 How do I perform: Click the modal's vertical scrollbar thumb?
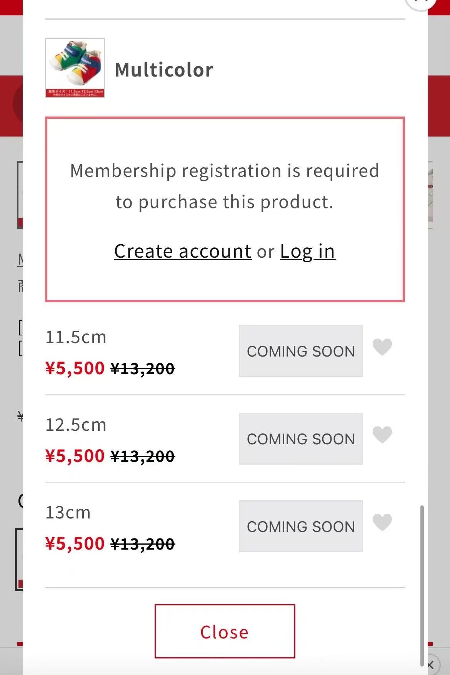422,585
